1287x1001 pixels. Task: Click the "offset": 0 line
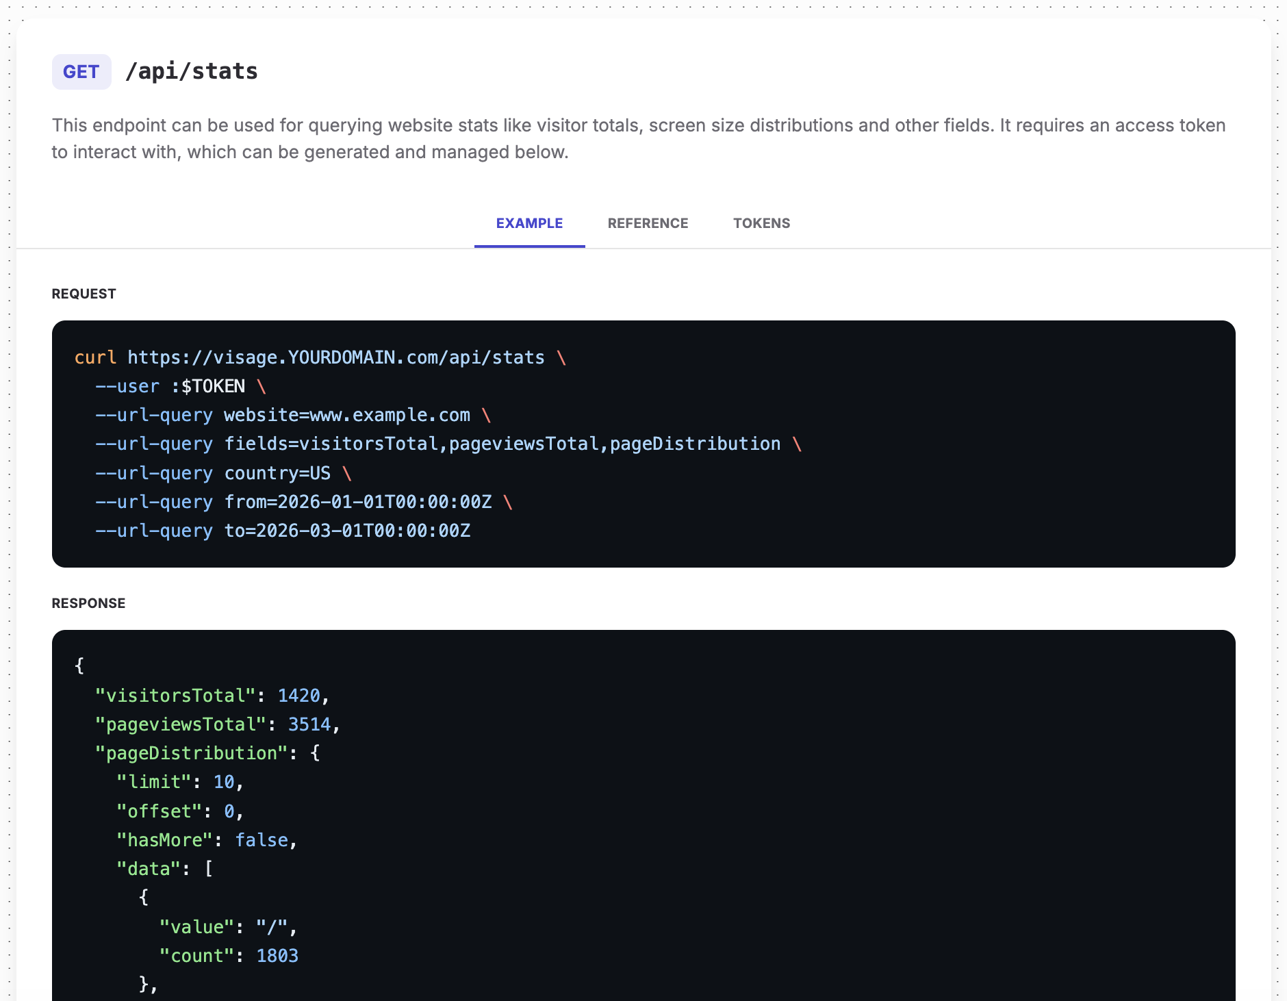180,811
